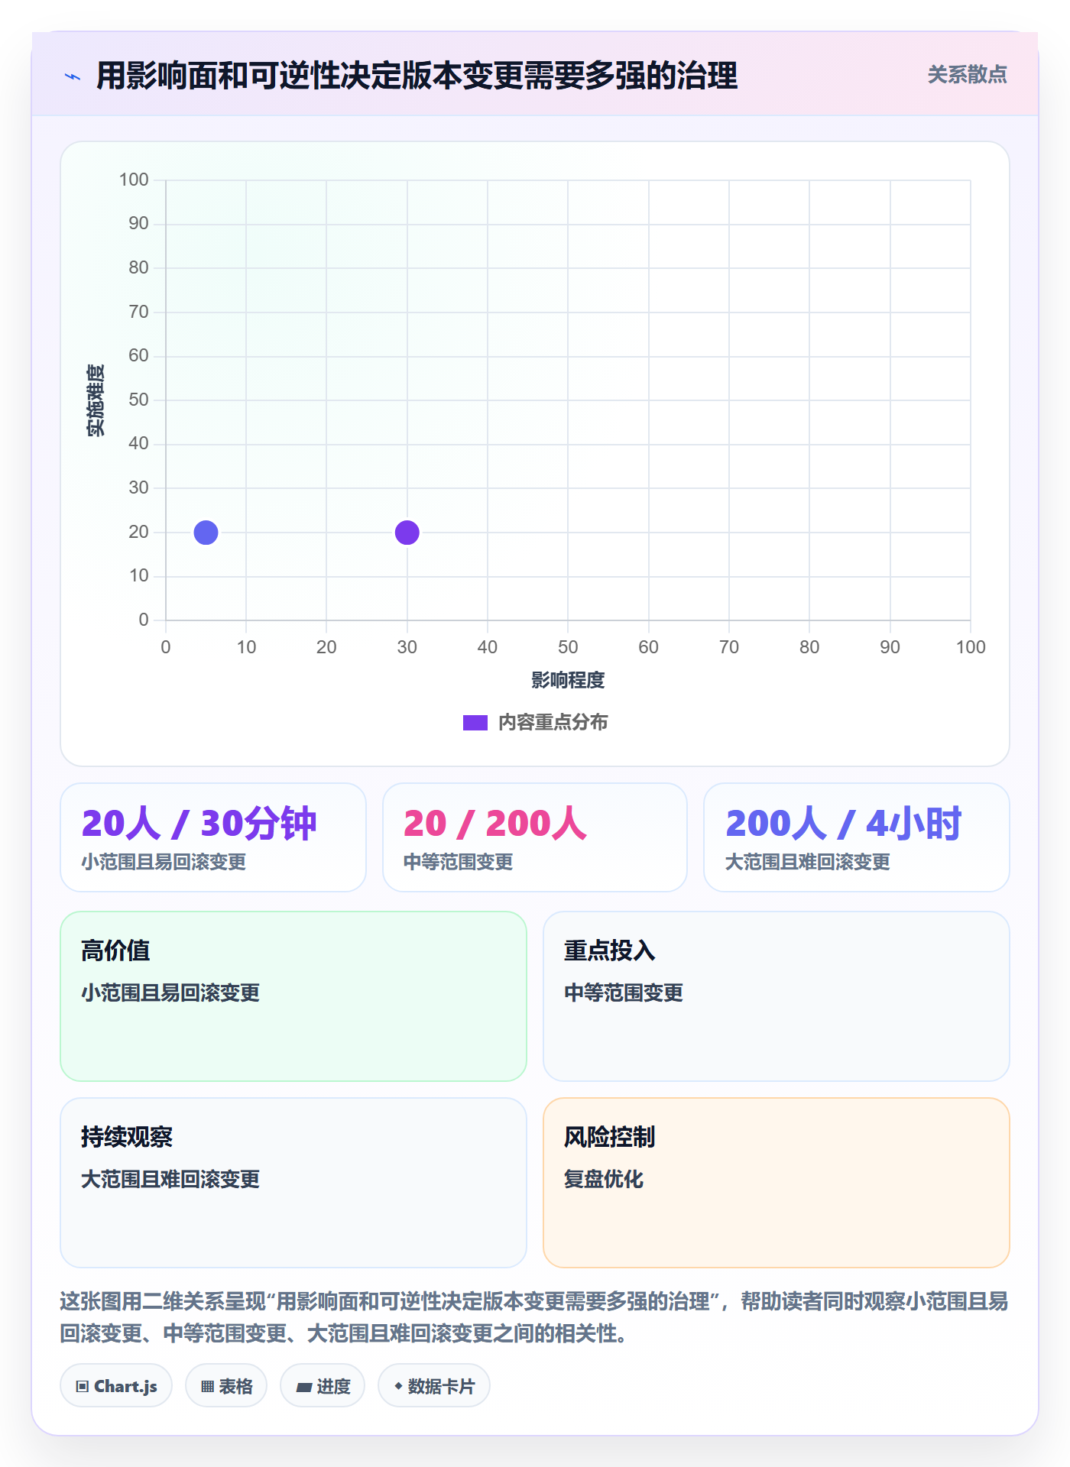The image size is (1070, 1467).
Task: Click the 20人 / 30分钟 stat card value
Action: [199, 824]
